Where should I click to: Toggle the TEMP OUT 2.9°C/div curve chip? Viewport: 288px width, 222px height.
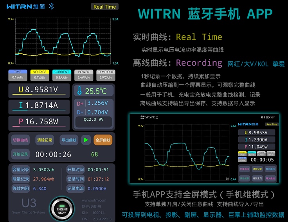tap(106, 75)
